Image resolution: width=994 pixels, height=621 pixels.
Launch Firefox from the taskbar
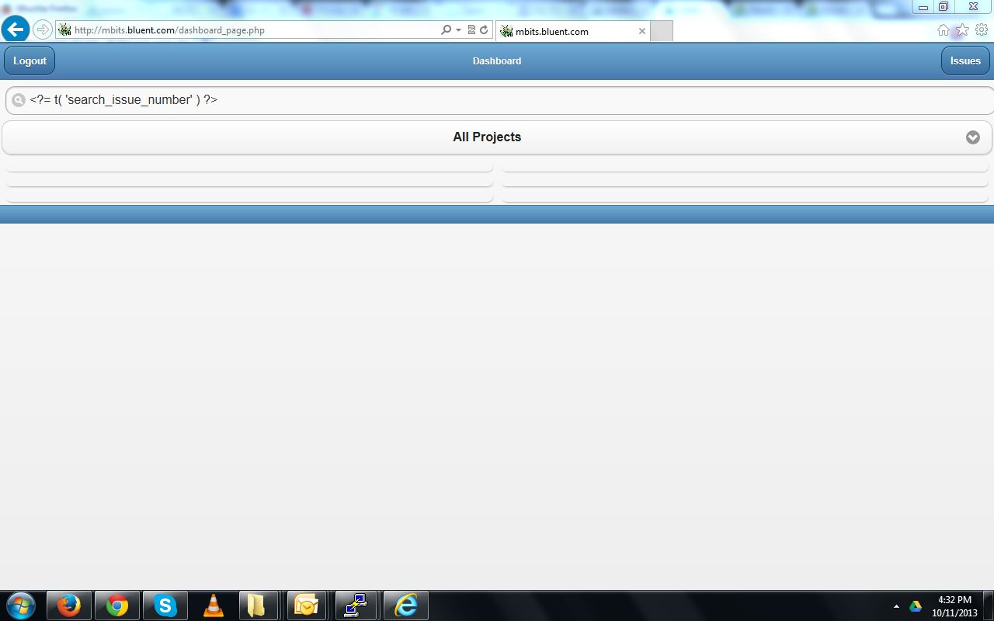click(69, 605)
